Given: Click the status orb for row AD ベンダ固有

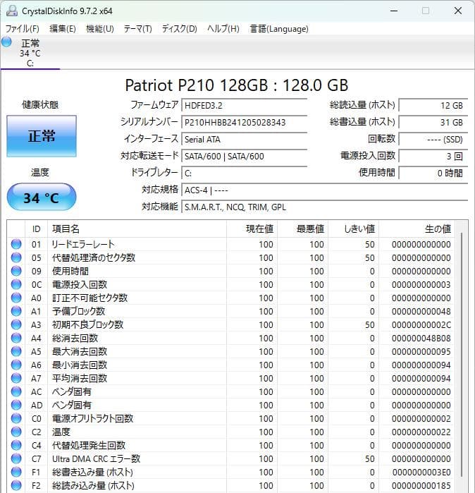Looking at the screenshot, I should pyautogui.click(x=16, y=405).
